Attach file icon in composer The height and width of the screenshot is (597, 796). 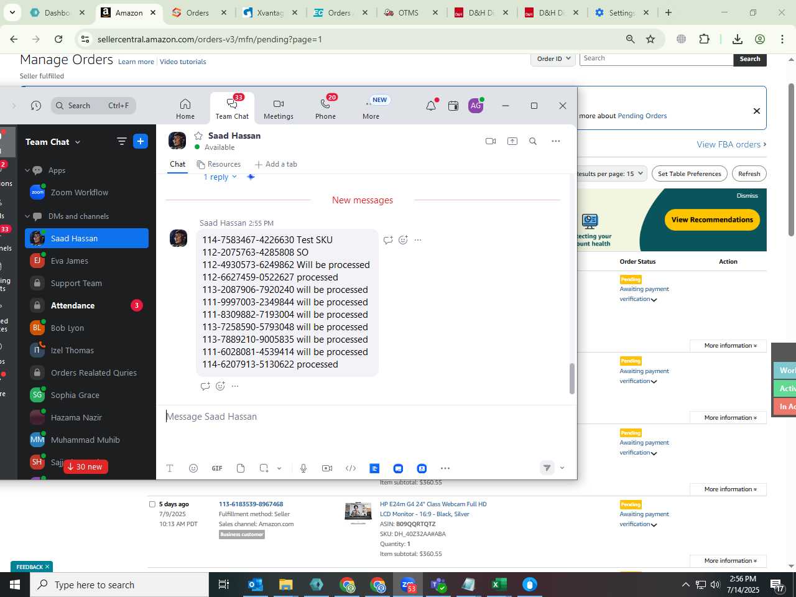pos(241,468)
